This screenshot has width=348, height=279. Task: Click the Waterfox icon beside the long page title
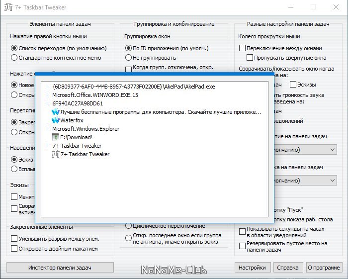coord(56,112)
